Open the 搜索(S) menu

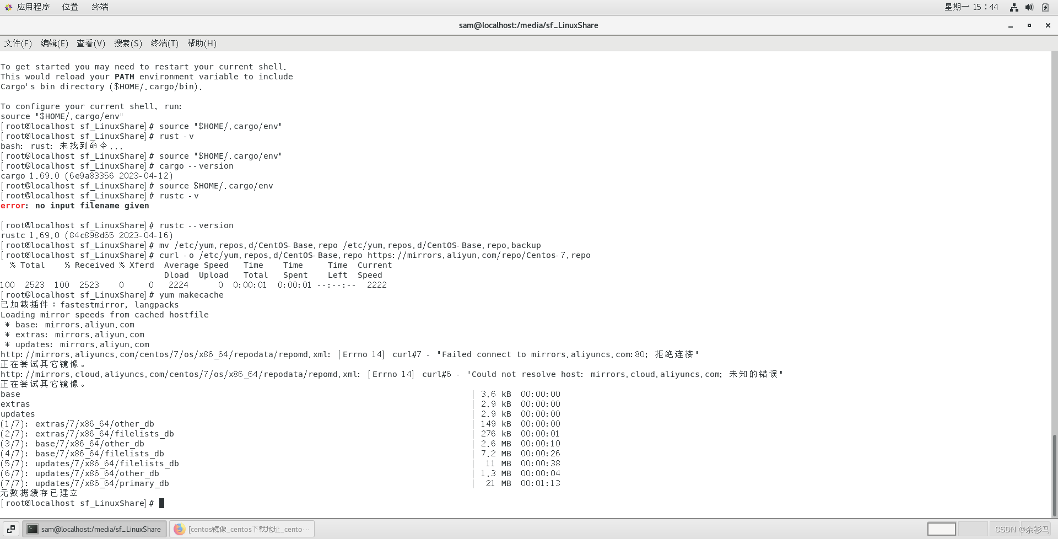[128, 43]
